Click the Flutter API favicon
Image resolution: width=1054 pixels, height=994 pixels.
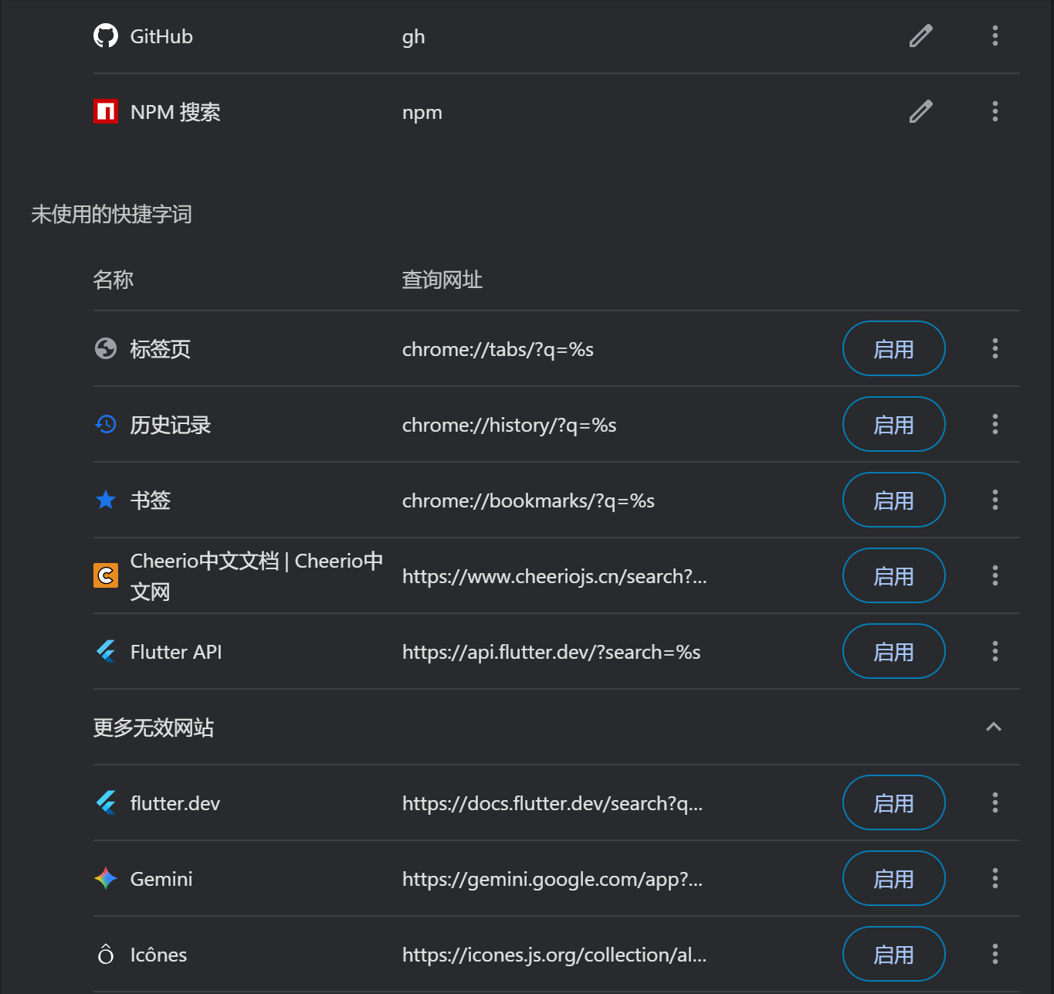106,651
